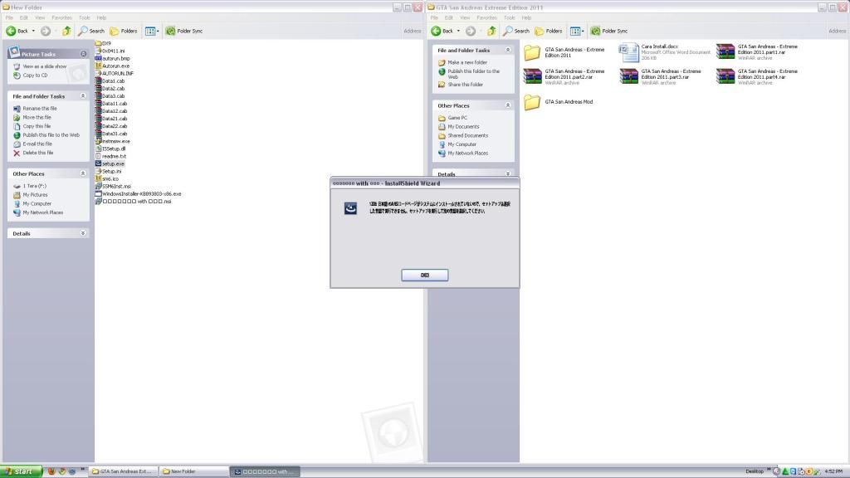Switch to New Folder taskbar button
This screenshot has width=850, height=478.
click(x=193, y=471)
